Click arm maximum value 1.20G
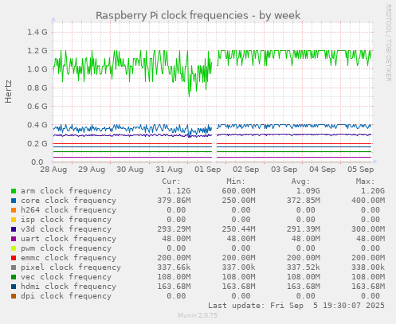This screenshot has height=324, width=396. (x=373, y=191)
